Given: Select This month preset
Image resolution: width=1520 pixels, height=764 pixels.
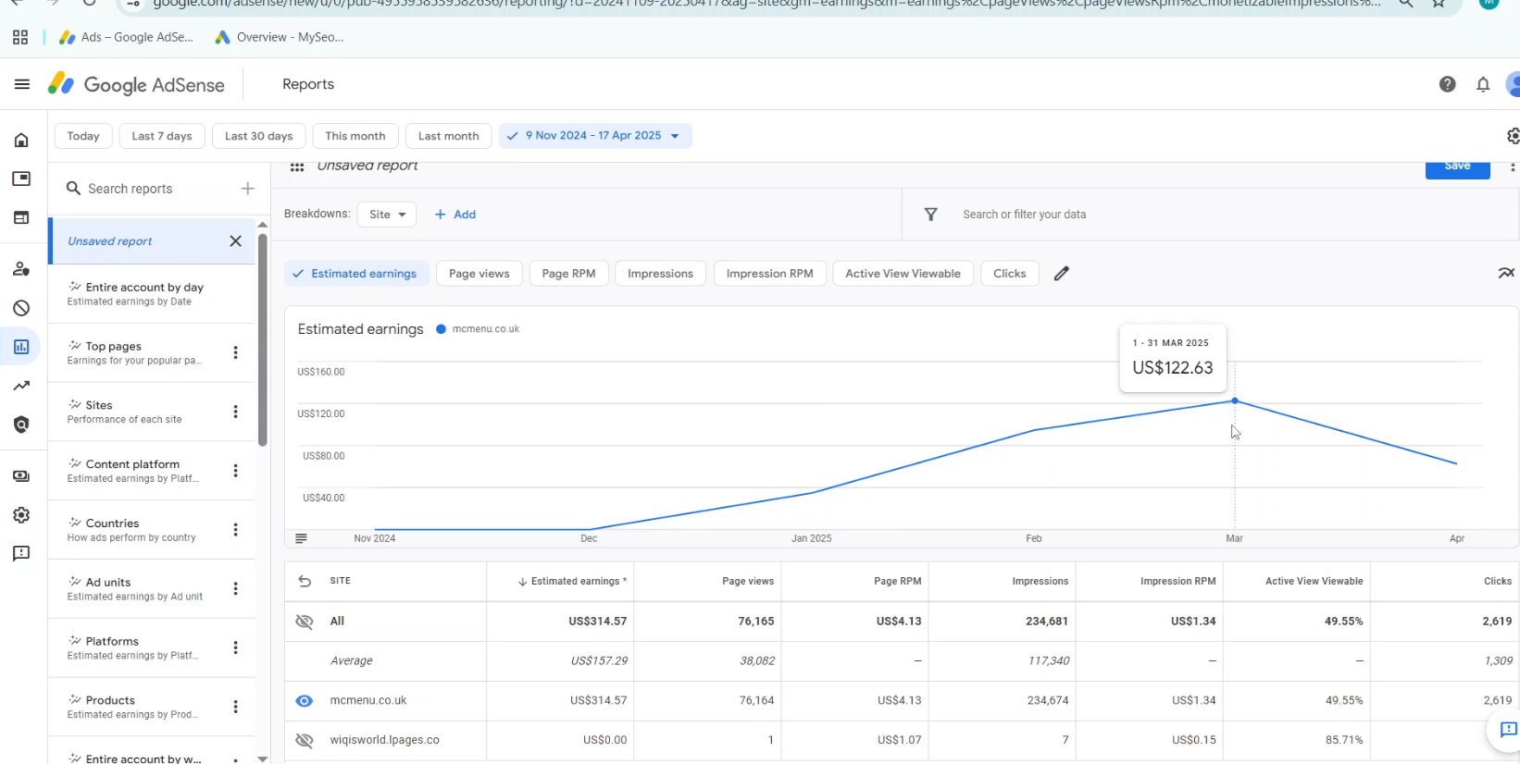Looking at the screenshot, I should pos(355,136).
